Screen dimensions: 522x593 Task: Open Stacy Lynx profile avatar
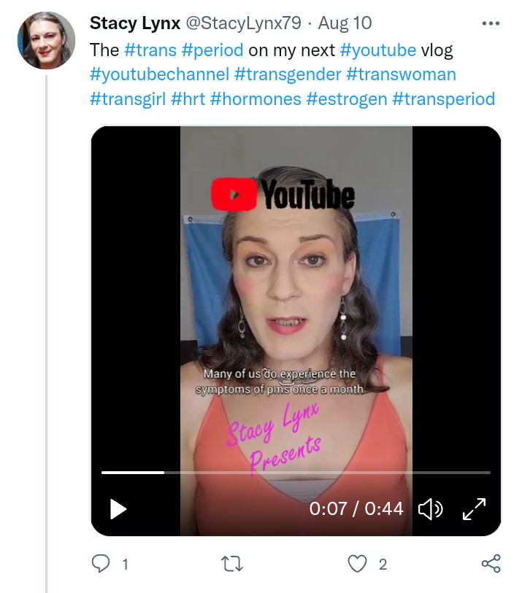(x=46, y=40)
